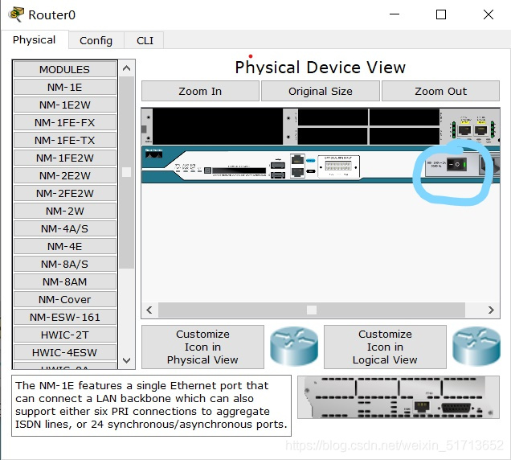
Task: Click device view scroll left arrow
Action: [x=149, y=310]
